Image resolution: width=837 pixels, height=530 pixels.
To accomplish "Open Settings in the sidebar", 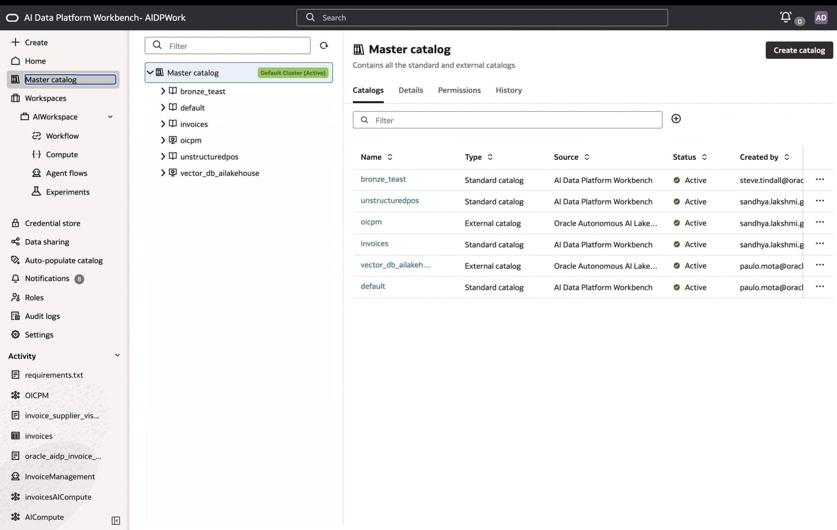I will [39, 334].
